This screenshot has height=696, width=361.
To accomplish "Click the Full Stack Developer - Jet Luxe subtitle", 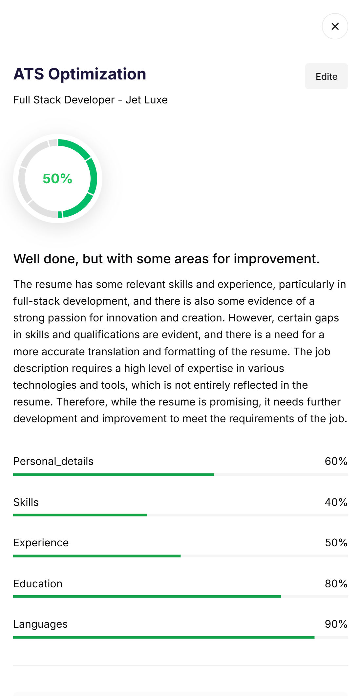I will point(90,100).
